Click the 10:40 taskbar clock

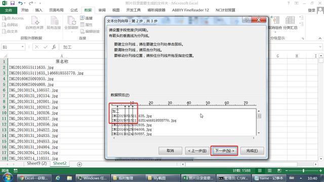[x=312, y=178]
